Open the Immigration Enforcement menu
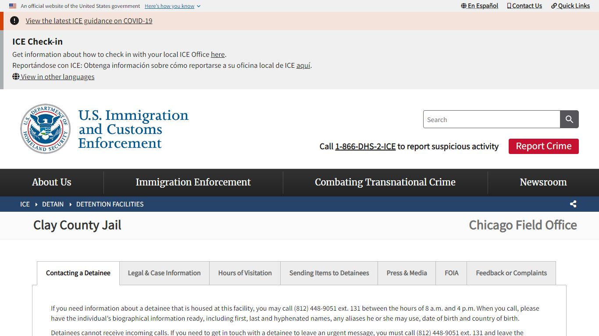The image size is (599, 336). 193,182
